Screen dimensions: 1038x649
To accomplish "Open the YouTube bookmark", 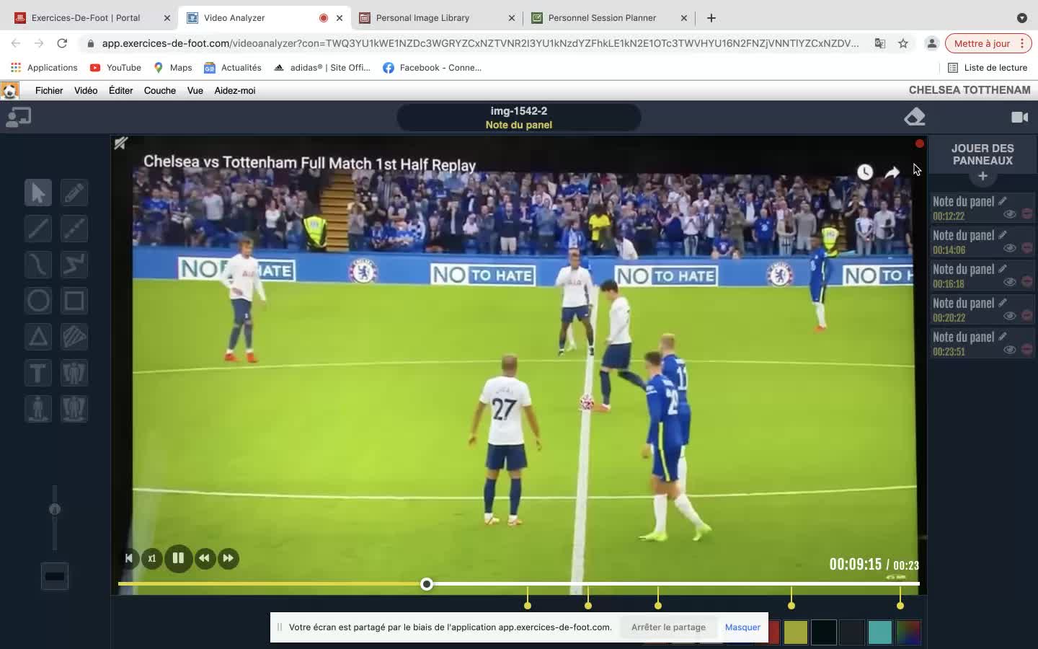I will (x=115, y=68).
